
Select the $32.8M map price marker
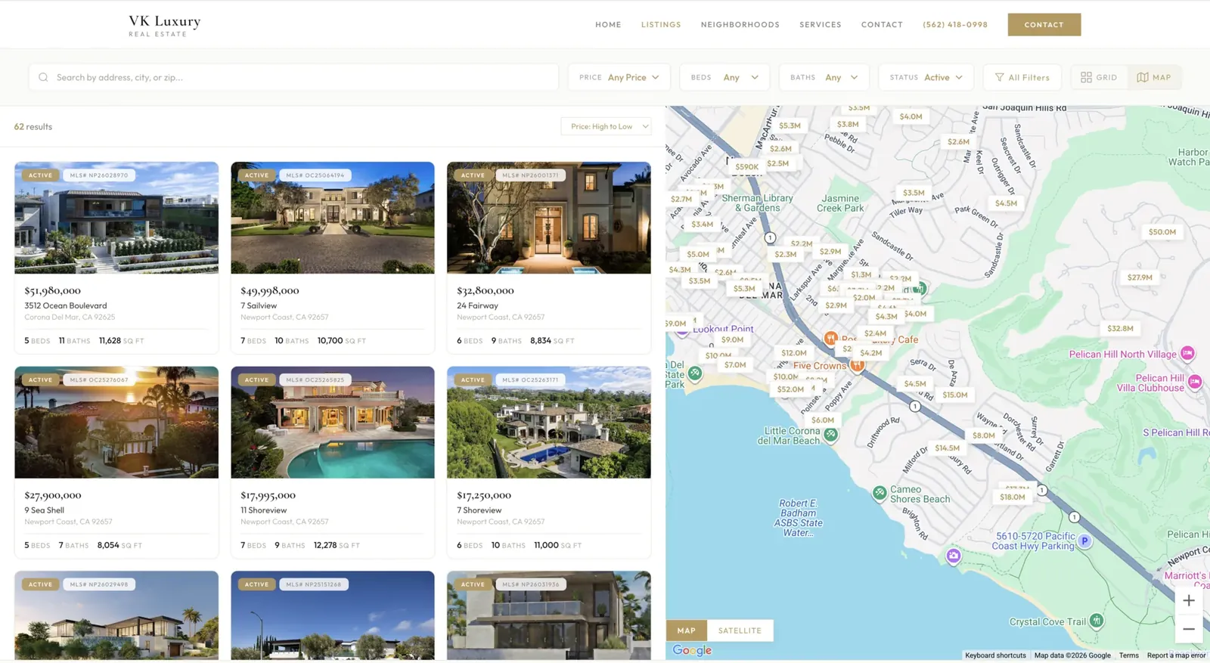click(1120, 328)
